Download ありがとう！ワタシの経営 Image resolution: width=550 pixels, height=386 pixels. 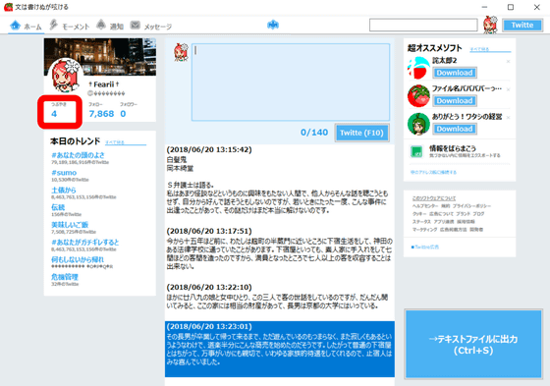tap(454, 129)
